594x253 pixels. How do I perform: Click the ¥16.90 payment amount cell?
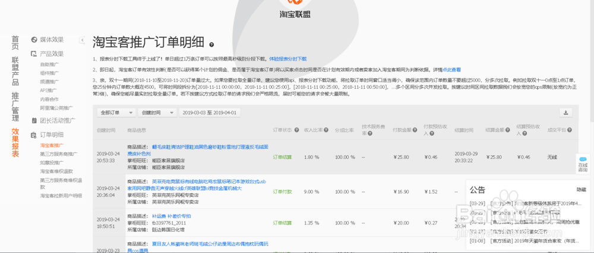click(x=401, y=192)
